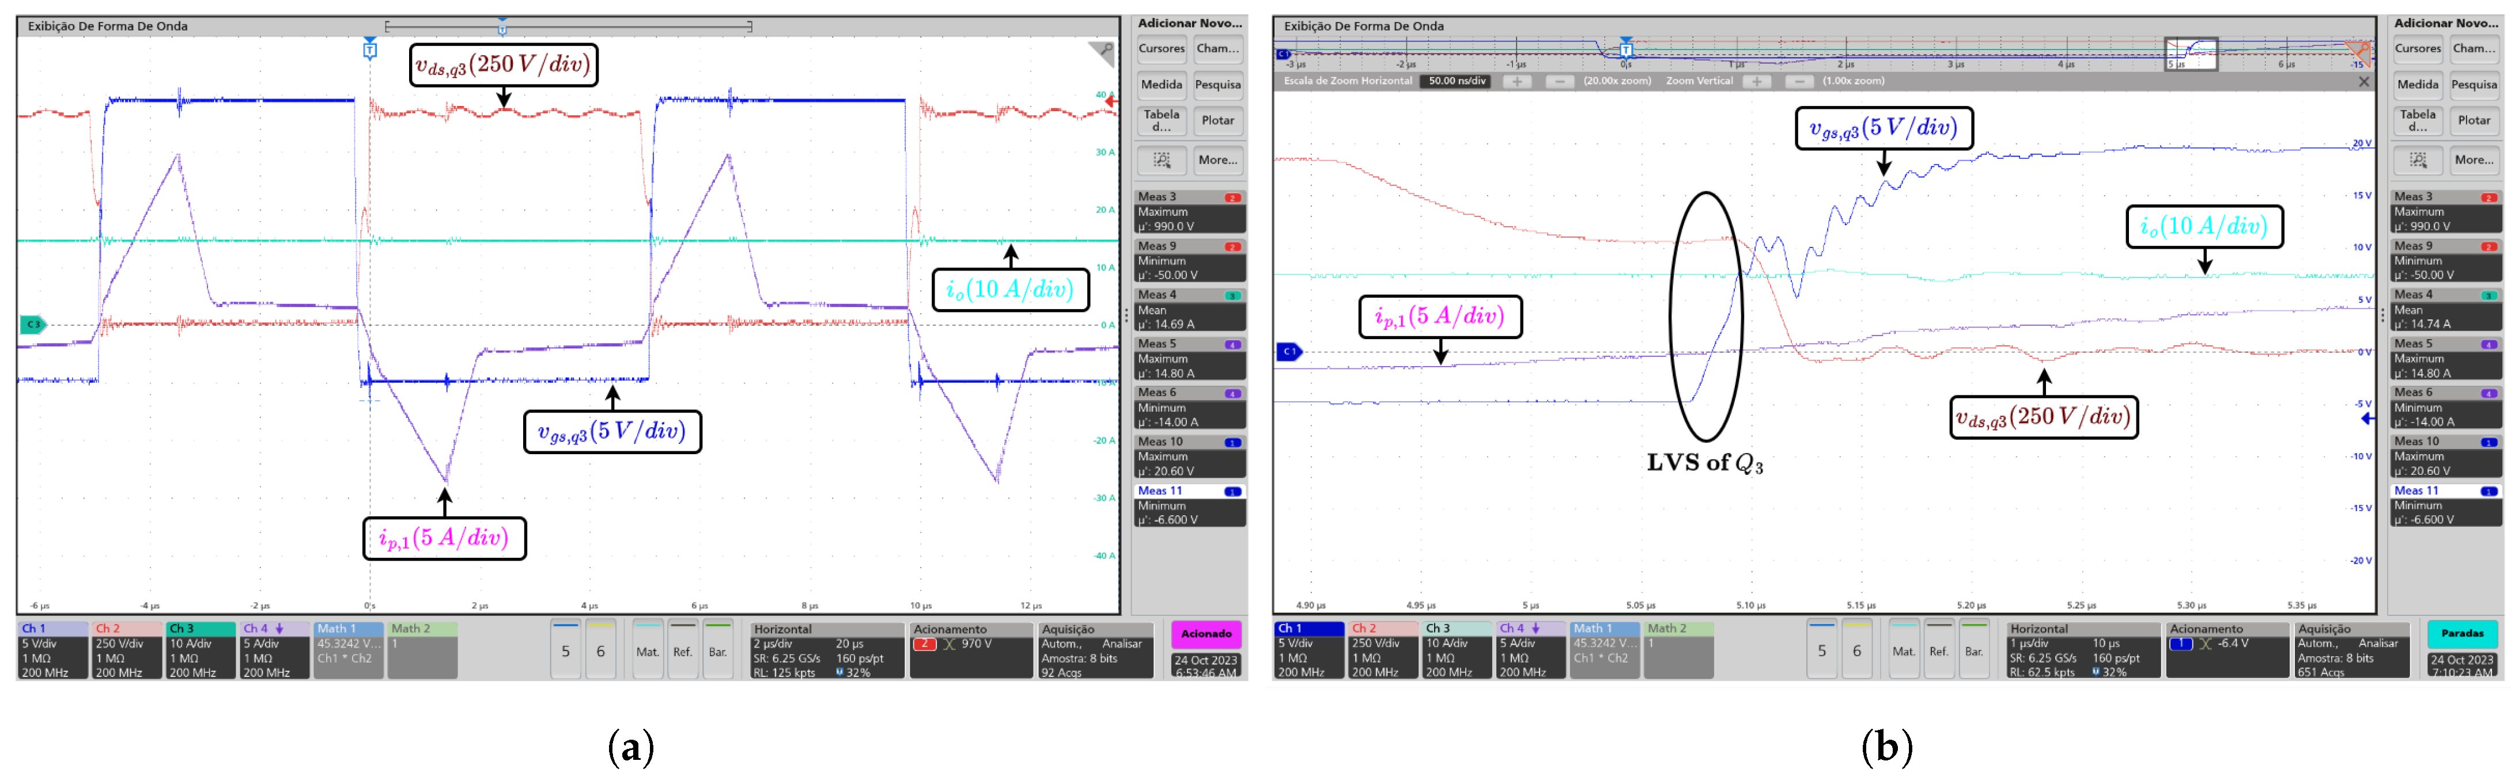Click the horizontal zoom scale 50.00 ns/div field

(1457, 82)
